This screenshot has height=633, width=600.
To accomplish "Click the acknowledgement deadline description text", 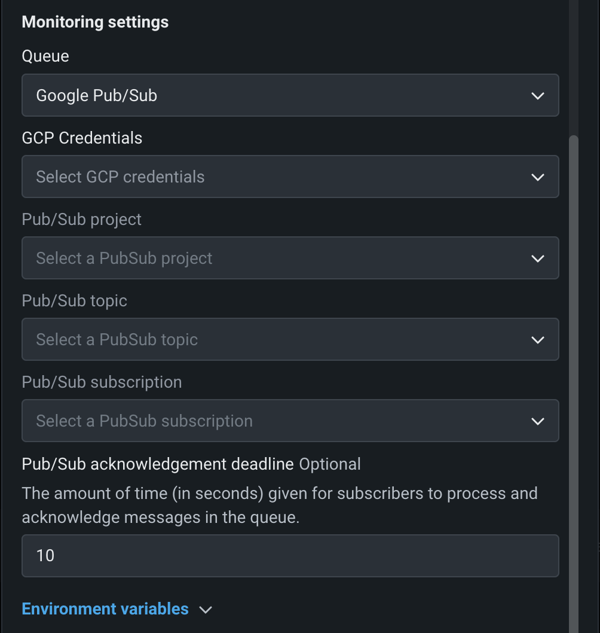I will click(279, 505).
